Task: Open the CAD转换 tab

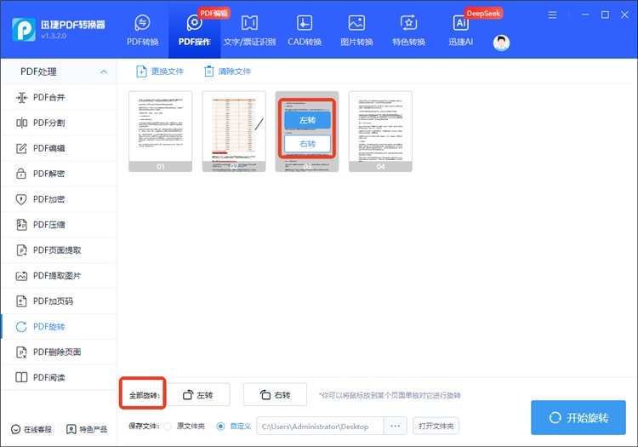Action: coord(305,30)
